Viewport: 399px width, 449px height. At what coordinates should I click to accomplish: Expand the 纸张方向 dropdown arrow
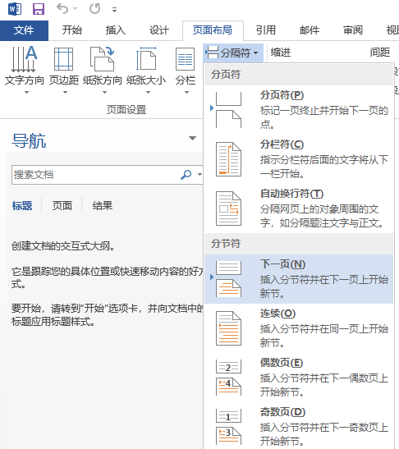(104, 92)
